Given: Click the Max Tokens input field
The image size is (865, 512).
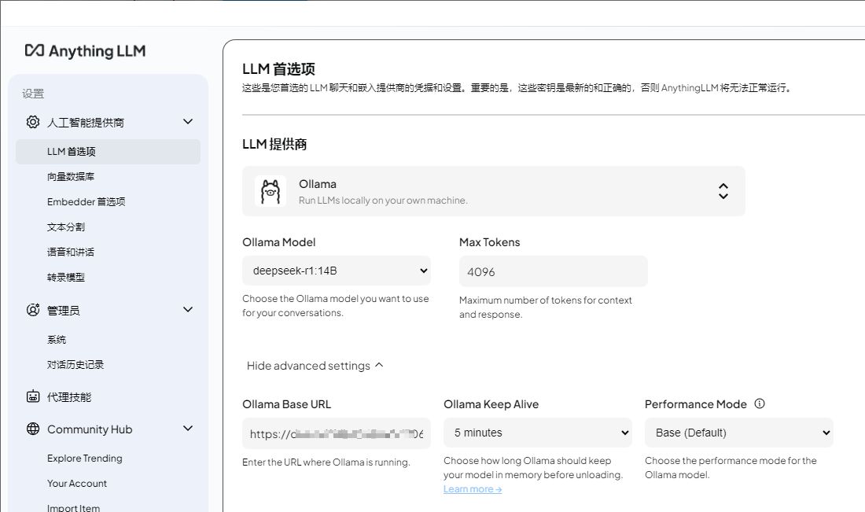Looking at the screenshot, I should pos(553,271).
